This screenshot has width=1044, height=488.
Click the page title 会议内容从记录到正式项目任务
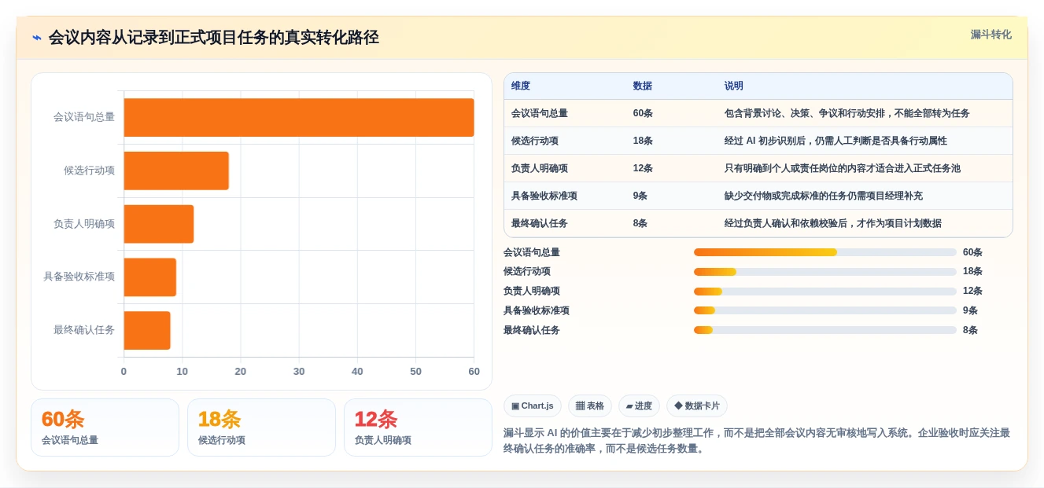point(214,38)
